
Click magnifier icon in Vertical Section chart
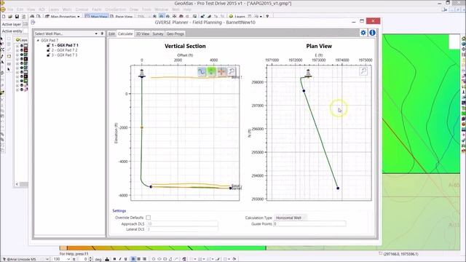coord(232,71)
